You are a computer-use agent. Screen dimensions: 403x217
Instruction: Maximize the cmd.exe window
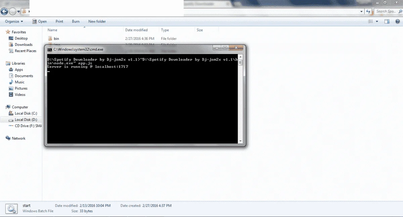click(225, 48)
